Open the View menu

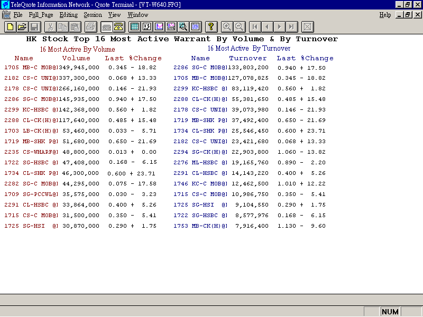[x=114, y=15]
